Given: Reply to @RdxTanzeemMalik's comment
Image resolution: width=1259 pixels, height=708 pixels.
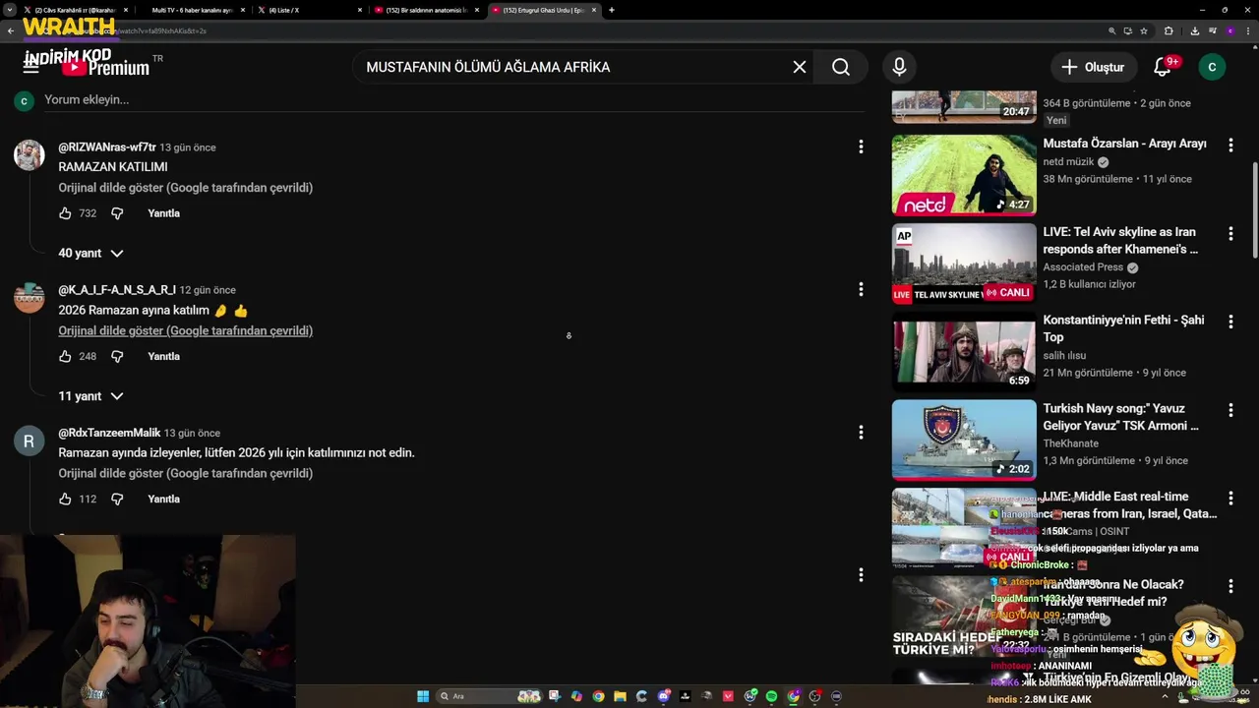Looking at the screenshot, I should 163,499.
